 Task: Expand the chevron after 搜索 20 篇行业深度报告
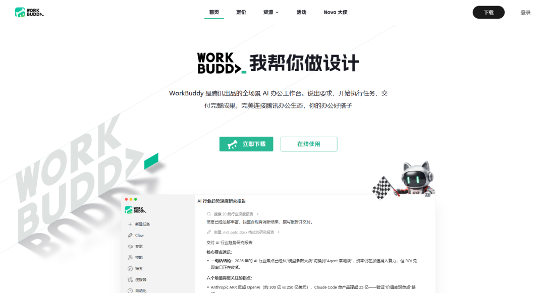click(257, 214)
